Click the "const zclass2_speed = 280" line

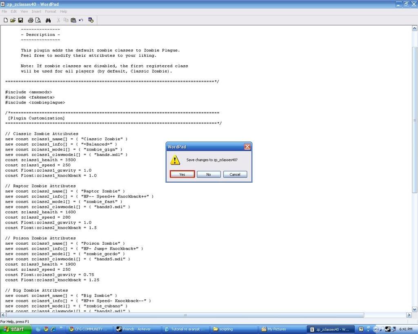(x=38, y=217)
